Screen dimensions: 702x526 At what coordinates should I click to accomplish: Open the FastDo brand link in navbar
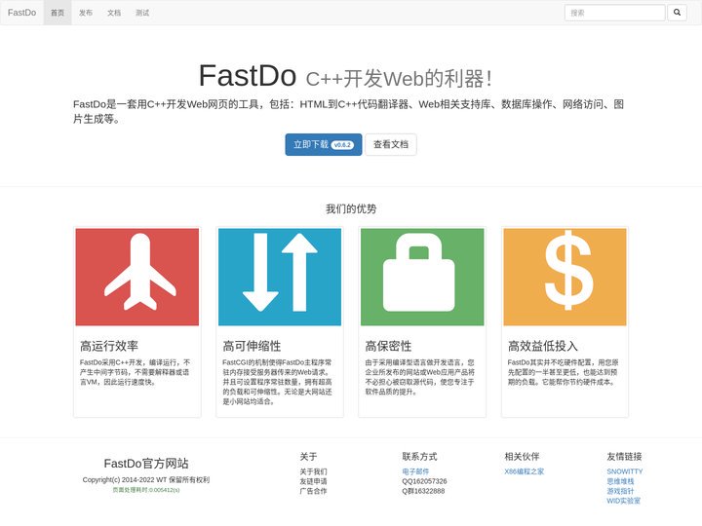pos(21,13)
